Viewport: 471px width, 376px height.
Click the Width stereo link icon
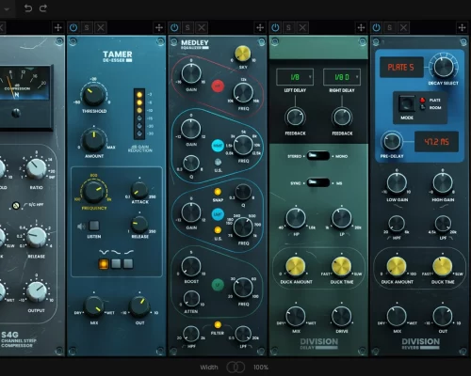235,367
